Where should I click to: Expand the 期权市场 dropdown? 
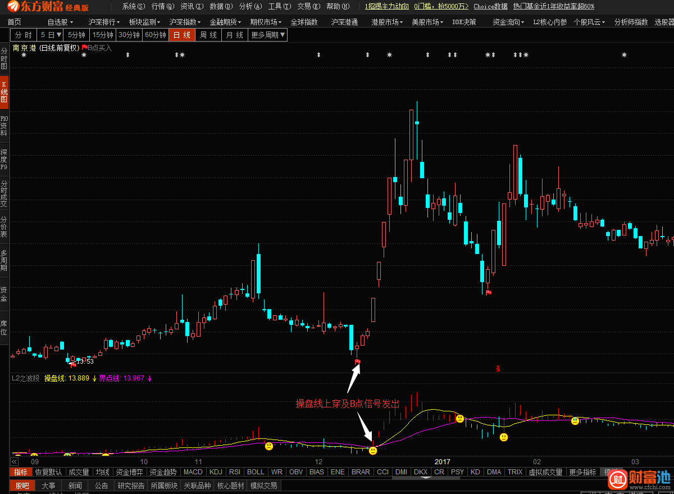[266, 22]
